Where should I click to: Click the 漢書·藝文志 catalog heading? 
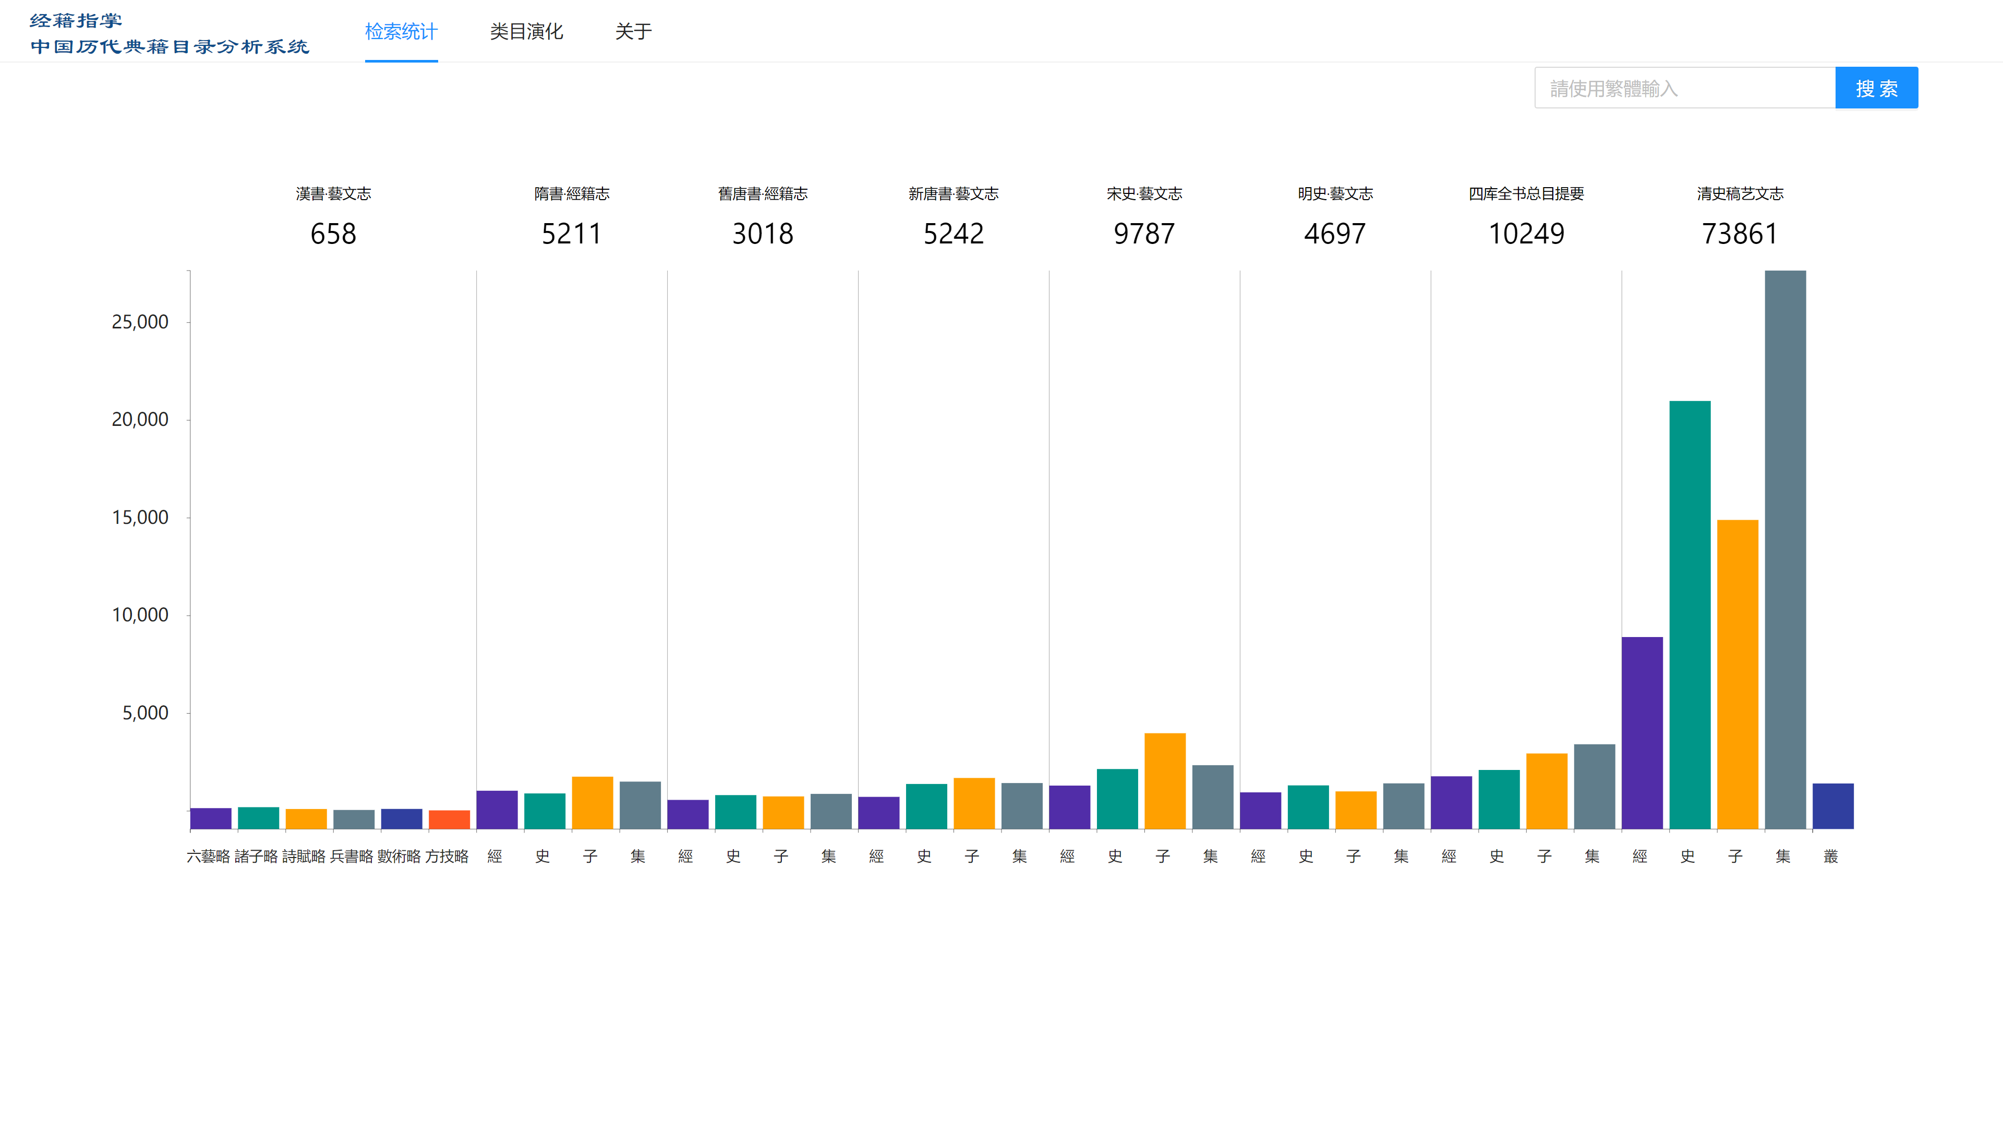(x=333, y=193)
